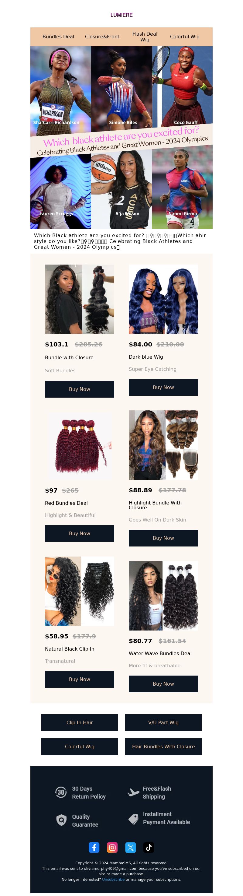
Task: Click Buy Now under Red Bundles Deal
Action: click(80, 533)
